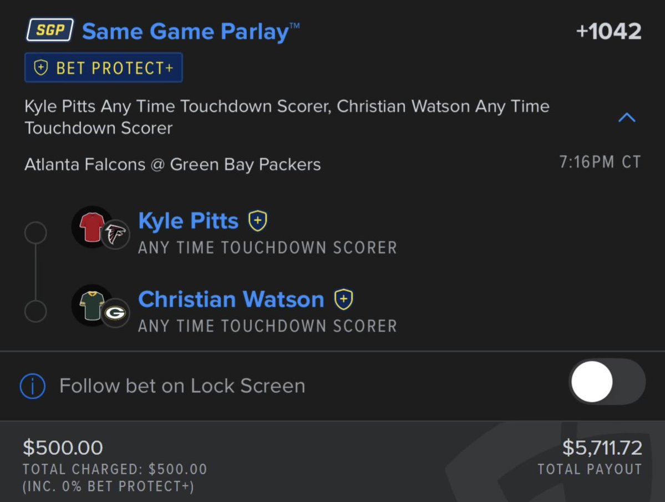665x502 pixels.
Task: Tap the $5,711.72 total payout amount
Action: coord(602,448)
